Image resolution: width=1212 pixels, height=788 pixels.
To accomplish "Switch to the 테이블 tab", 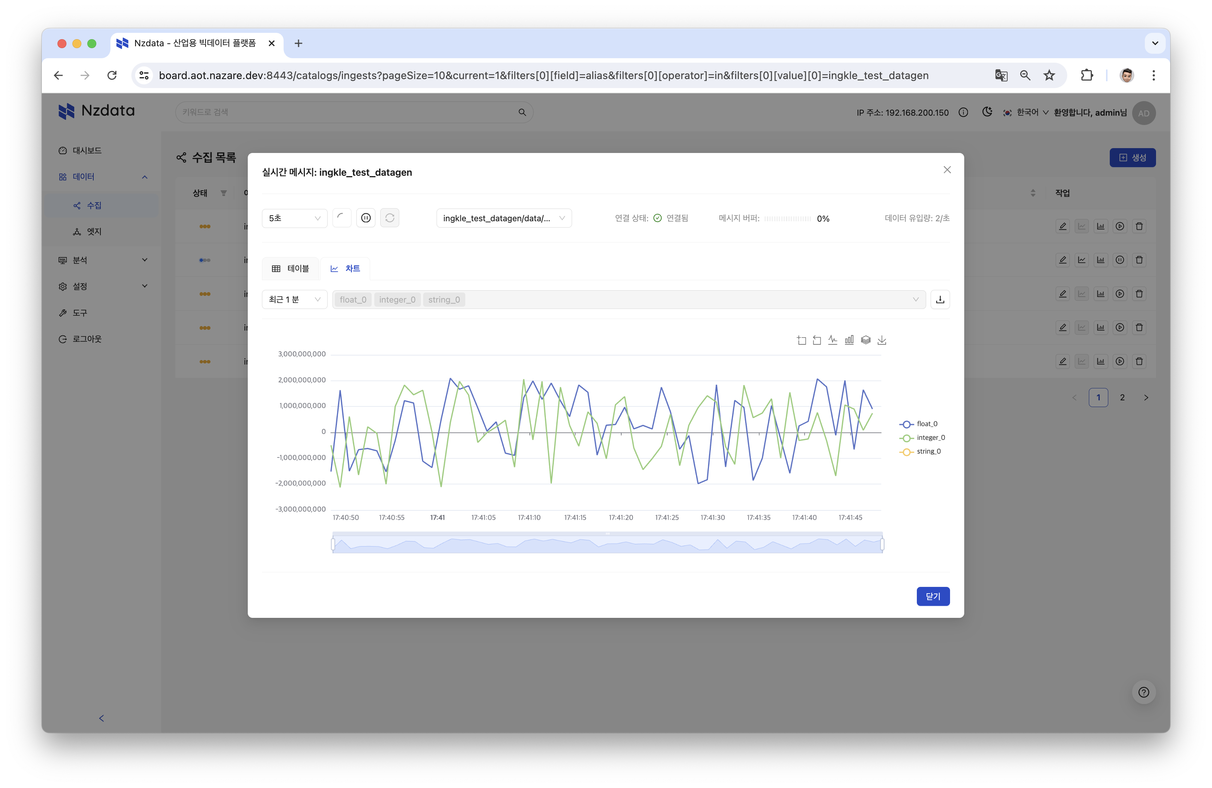I will 290,268.
